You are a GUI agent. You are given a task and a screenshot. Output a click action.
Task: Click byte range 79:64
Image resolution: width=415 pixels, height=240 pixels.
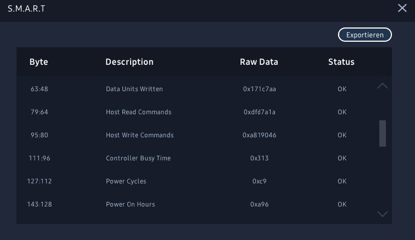click(39, 112)
